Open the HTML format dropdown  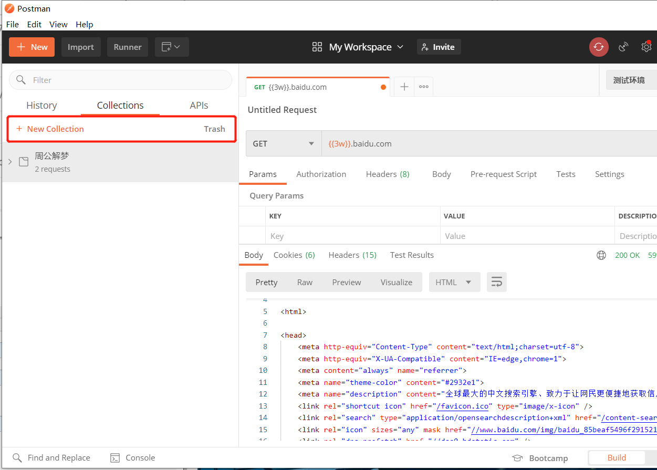pos(454,282)
